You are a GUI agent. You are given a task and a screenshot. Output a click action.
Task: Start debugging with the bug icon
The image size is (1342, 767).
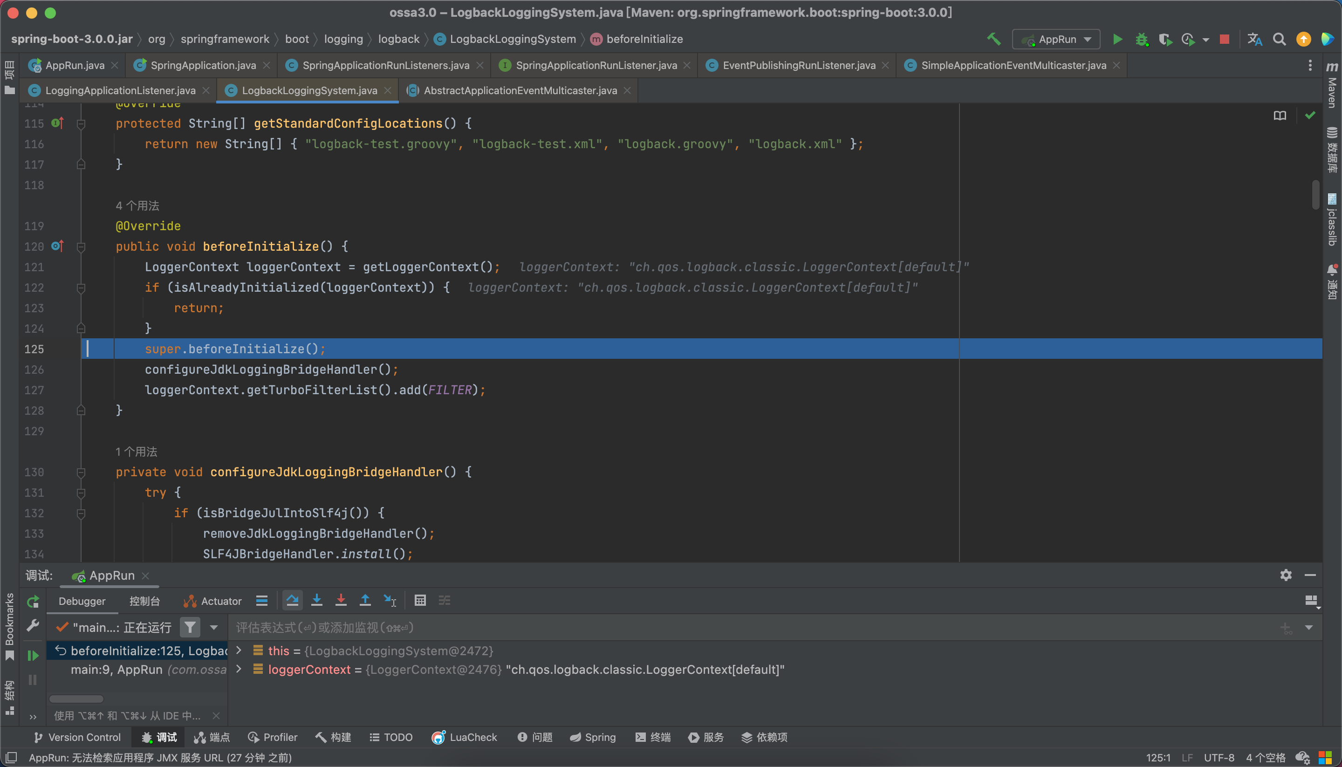coord(1141,40)
